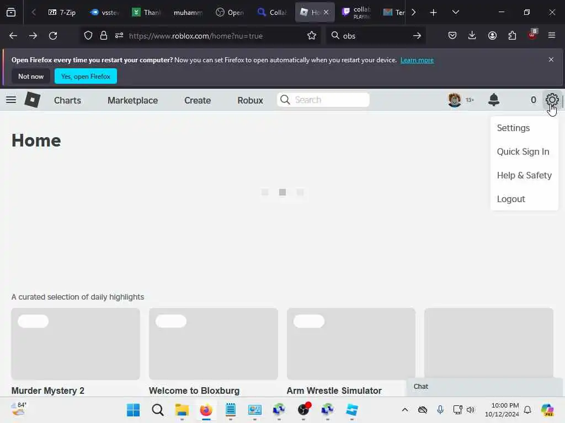Switch to the Open tab
Image resolution: width=565 pixels, height=423 pixels.
230,13
